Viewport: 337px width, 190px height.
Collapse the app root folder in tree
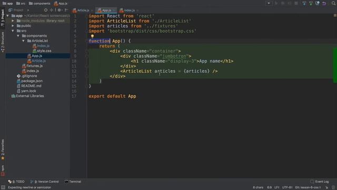(x=8, y=16)
